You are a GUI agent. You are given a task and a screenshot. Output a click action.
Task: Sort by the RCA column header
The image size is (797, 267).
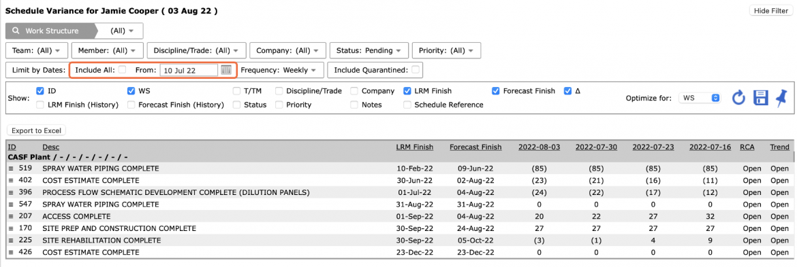click(747, 147)
